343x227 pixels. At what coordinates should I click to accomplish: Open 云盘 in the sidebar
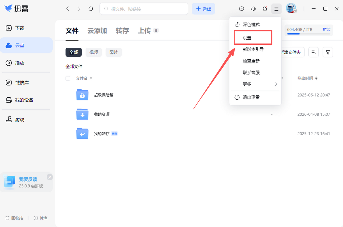[x=26, y=45]
